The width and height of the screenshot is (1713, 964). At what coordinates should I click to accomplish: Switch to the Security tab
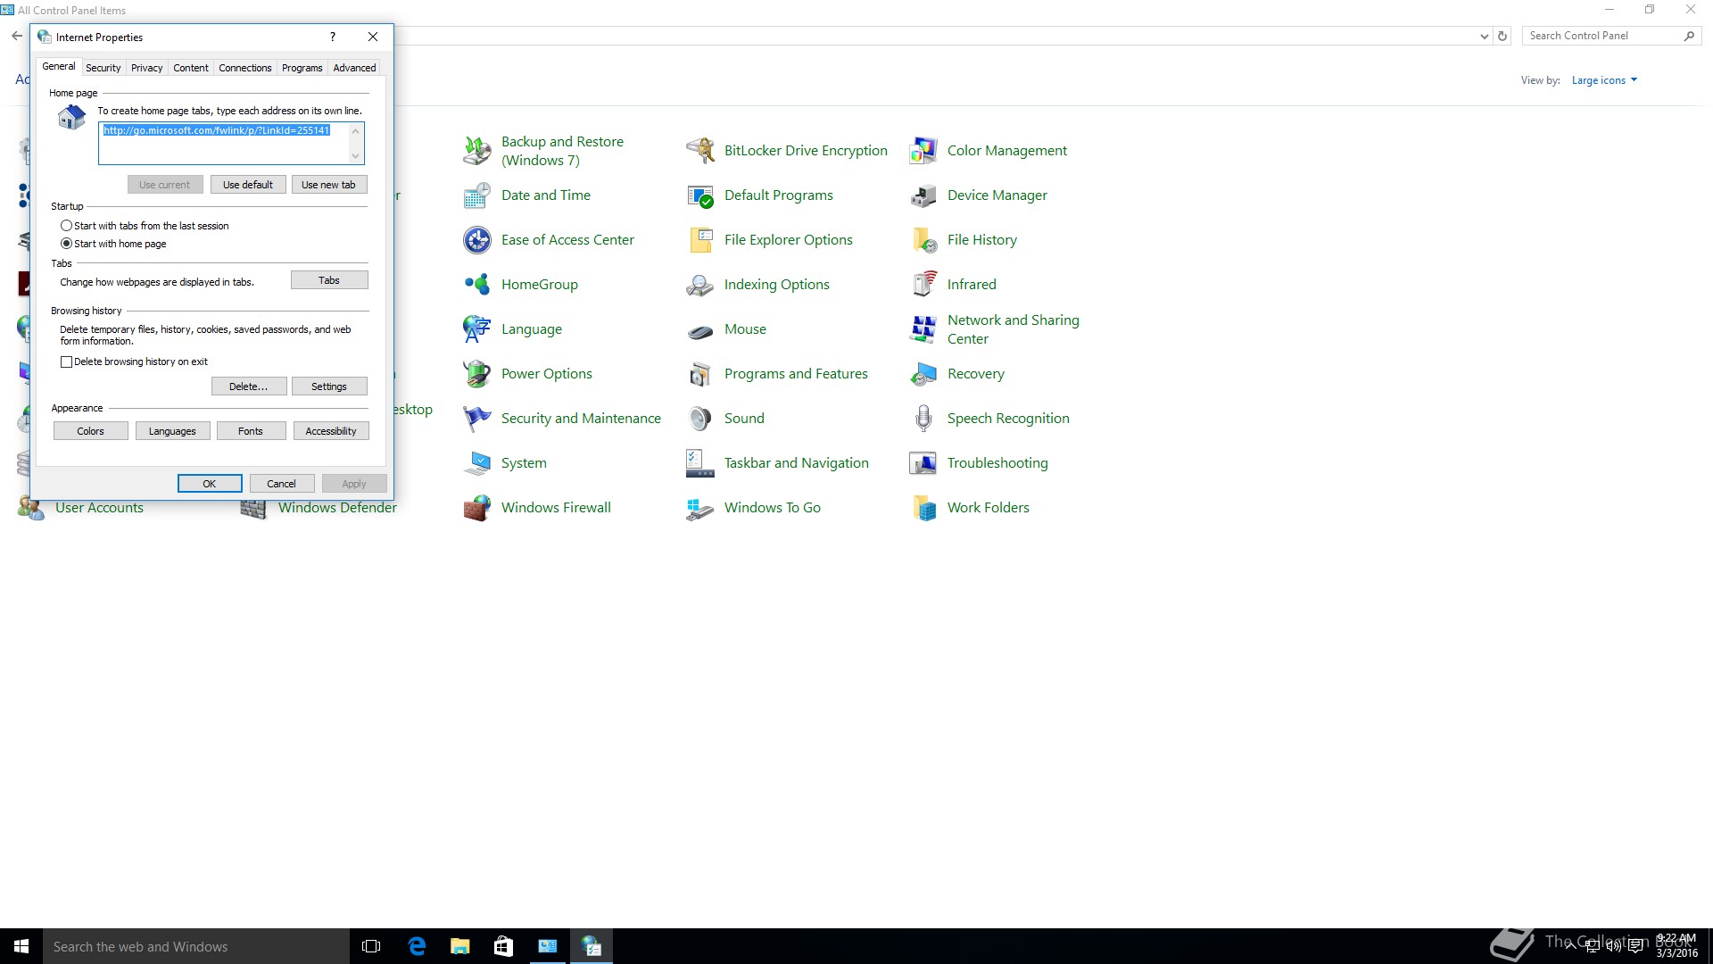pos(103,68)
